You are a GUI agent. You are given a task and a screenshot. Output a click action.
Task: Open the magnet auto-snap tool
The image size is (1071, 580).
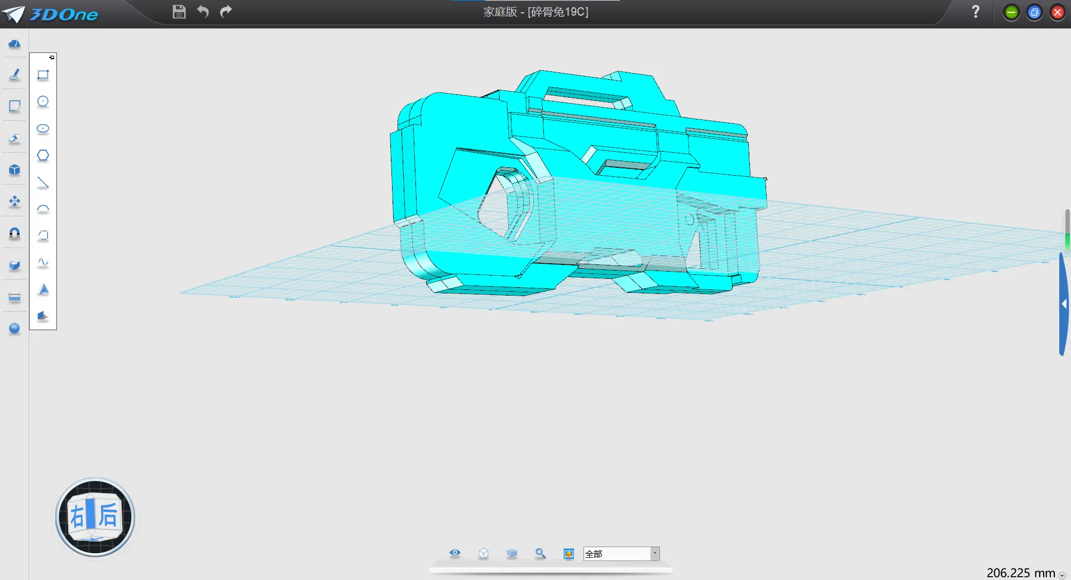15,233
